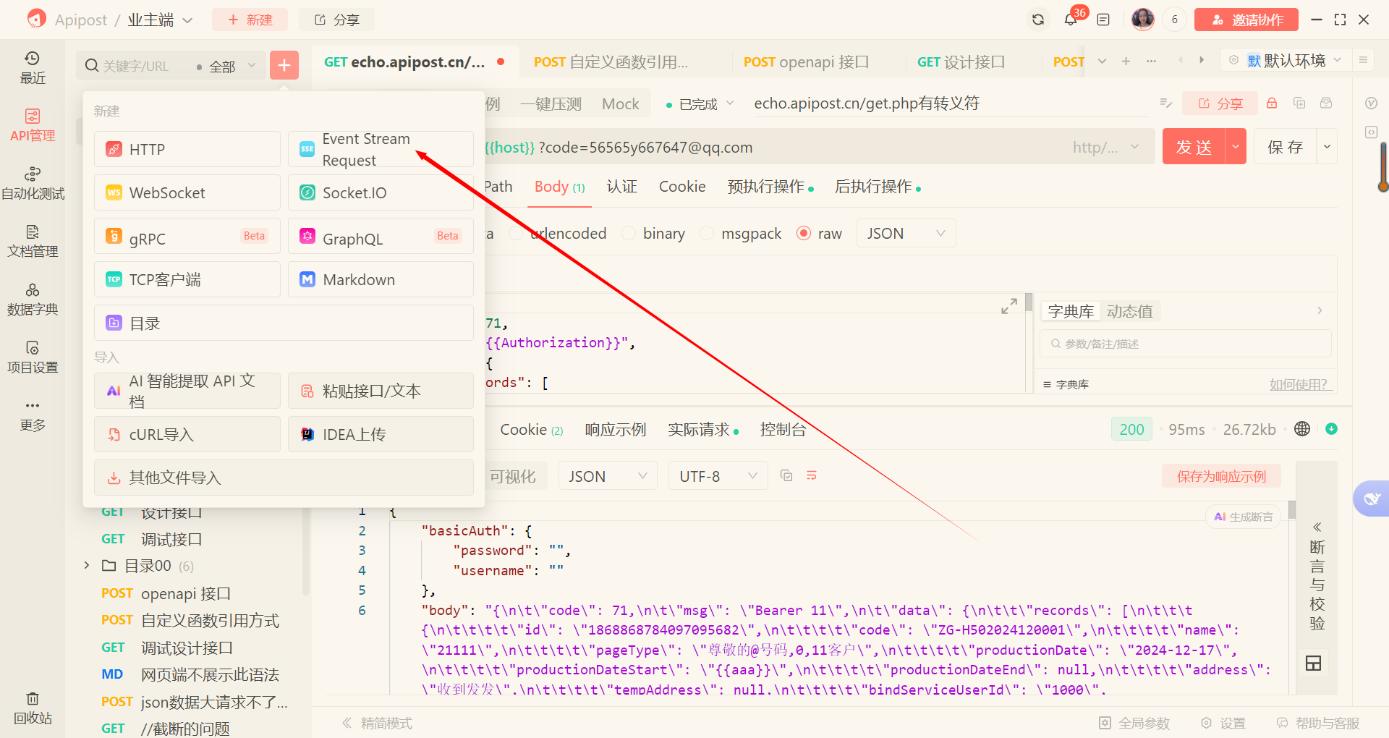
Task: Click the orange icon in the header
Action: 36,19
